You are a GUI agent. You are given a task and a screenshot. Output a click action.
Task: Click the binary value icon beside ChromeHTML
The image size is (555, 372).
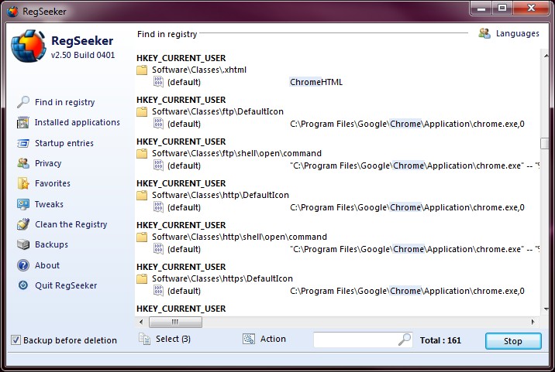(158, 82)
